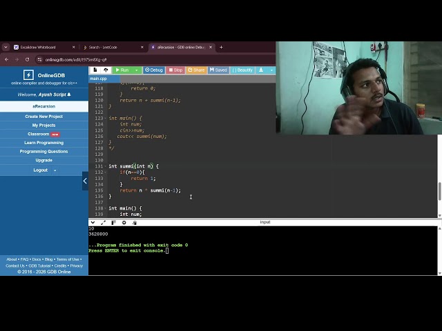
Task: Reload the page with the refresh icon
Action: [27, 60]
